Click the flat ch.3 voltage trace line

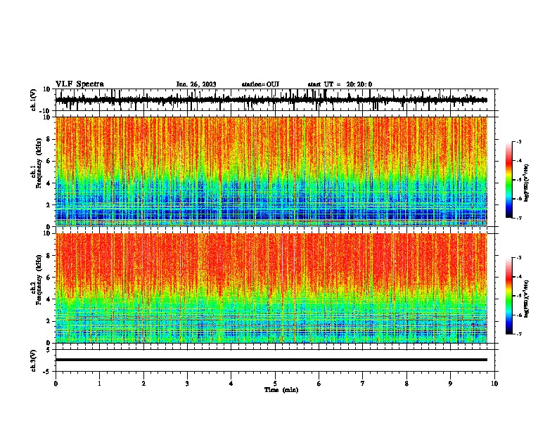coord(271,360)
